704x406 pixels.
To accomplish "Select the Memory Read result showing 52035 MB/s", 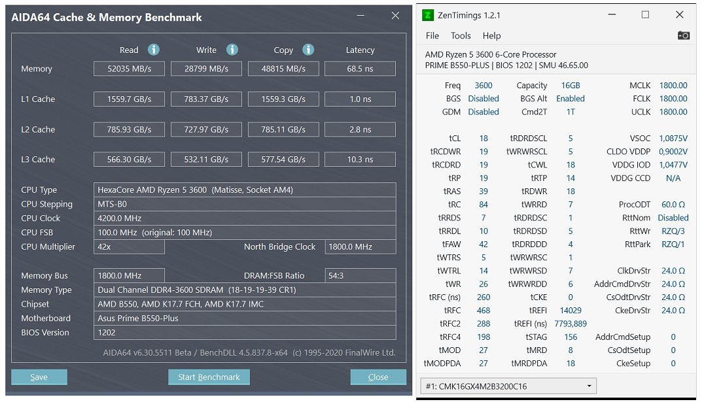I will click(129, 68).
